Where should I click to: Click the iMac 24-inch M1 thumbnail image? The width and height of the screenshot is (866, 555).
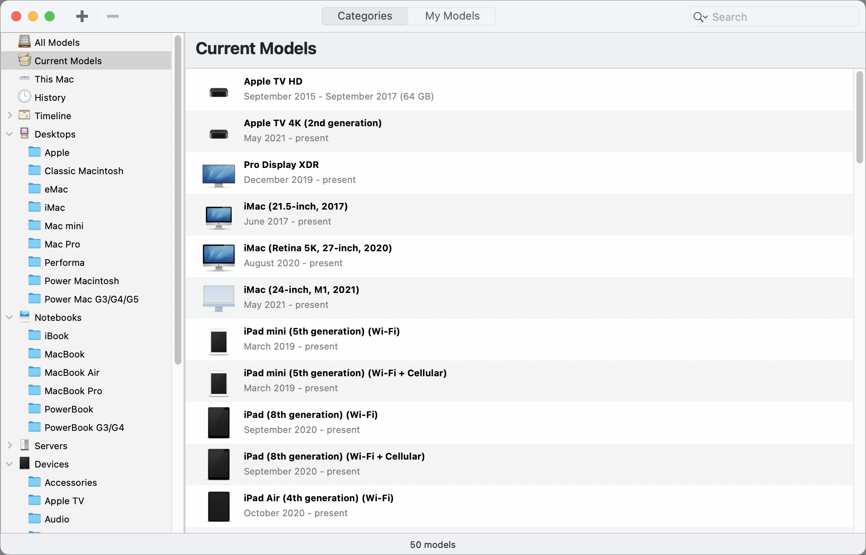coord(218,298)
